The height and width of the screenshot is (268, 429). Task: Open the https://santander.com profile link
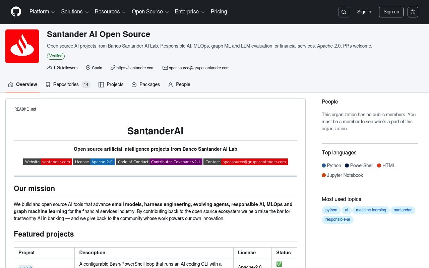(135, 68)
